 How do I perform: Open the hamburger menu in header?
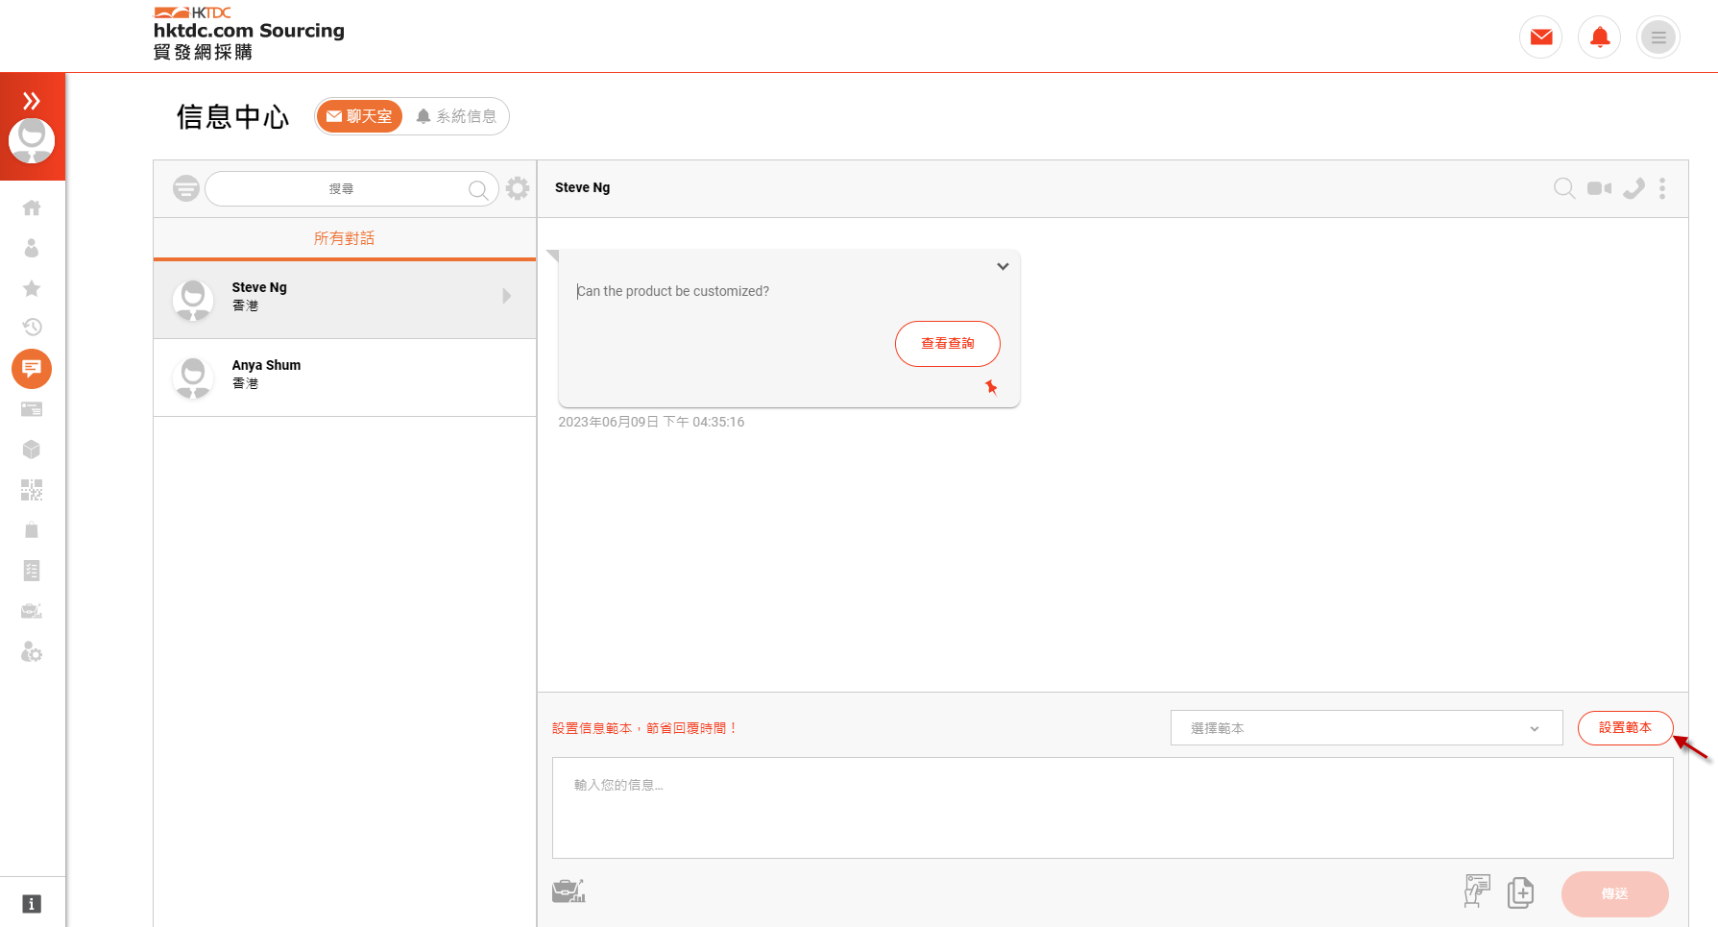click(x=1658, y=37)
